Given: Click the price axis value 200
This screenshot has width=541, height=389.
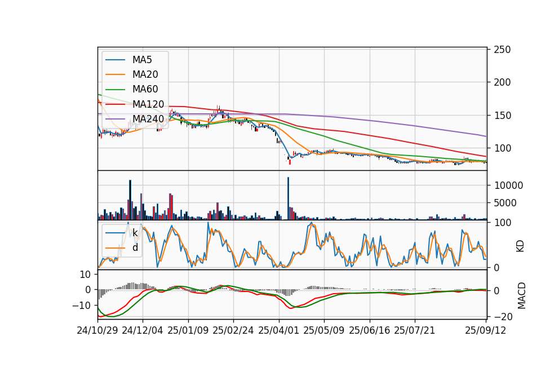Looking at the screenshot, I should (x=502, y=82).
